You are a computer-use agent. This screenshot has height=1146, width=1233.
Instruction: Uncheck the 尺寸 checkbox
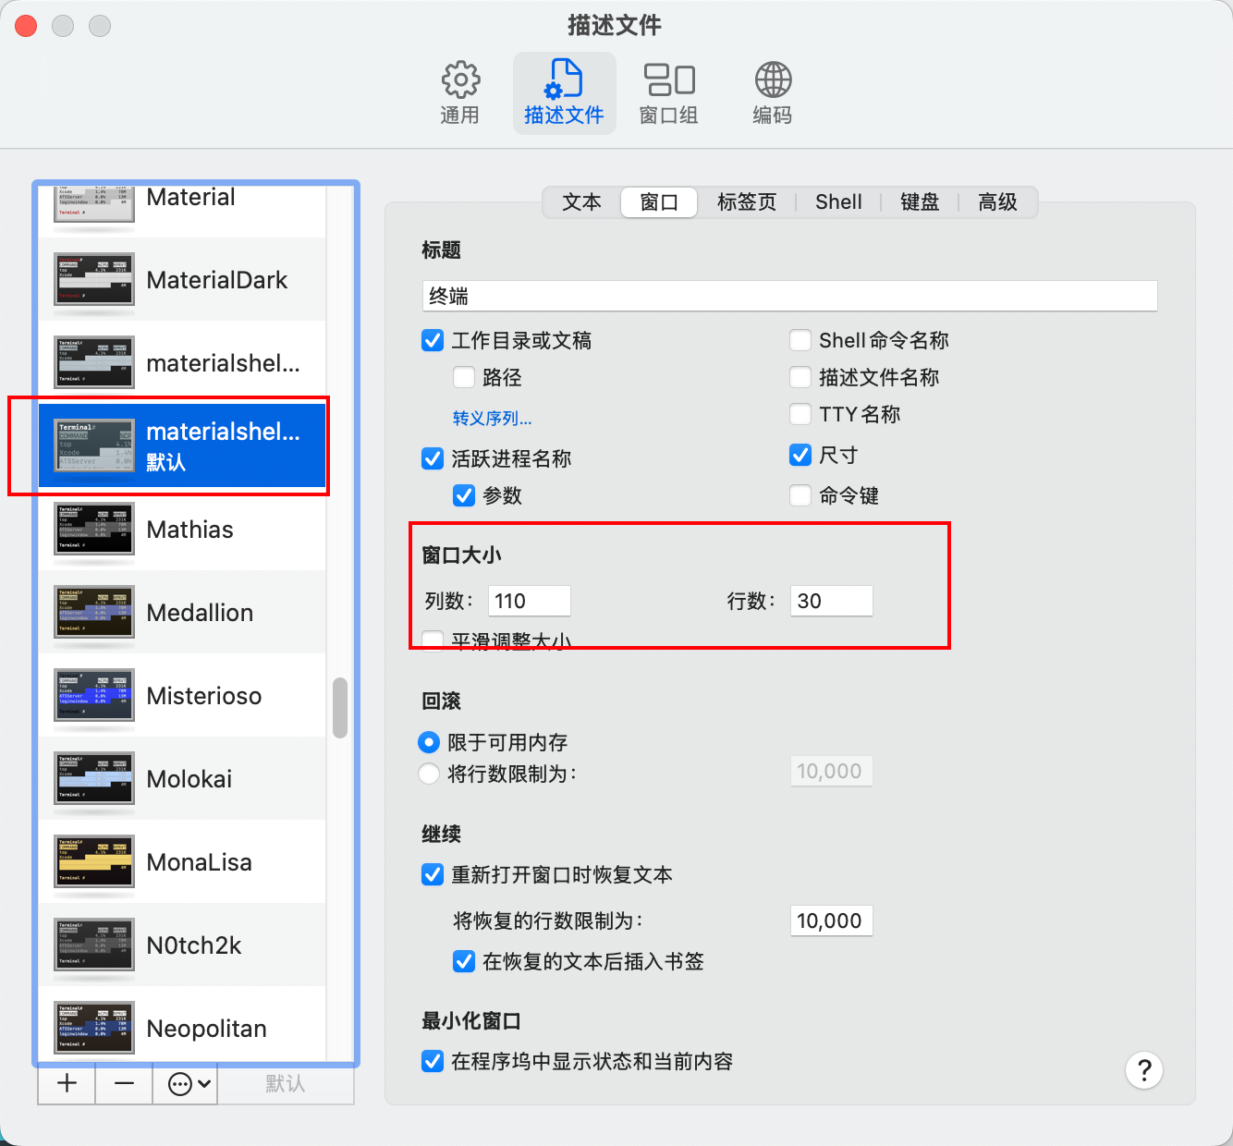[800, 455]
